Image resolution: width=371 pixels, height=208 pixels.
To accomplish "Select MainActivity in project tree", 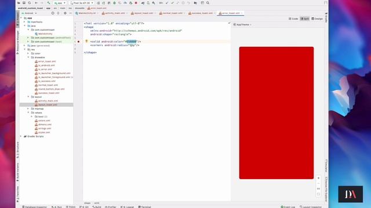I will pyautogui.click(x=43, y=34).
